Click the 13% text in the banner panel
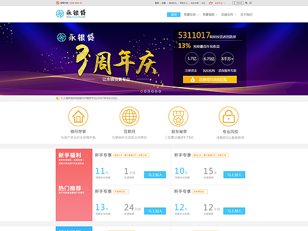 (184, 46)
